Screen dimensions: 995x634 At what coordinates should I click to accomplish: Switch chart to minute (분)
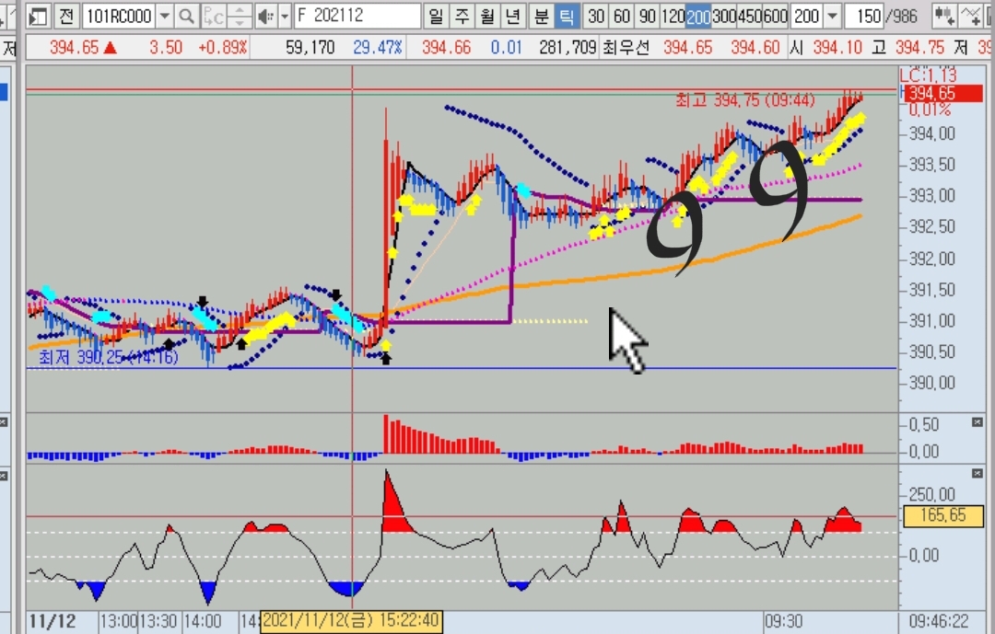(541, 16)
